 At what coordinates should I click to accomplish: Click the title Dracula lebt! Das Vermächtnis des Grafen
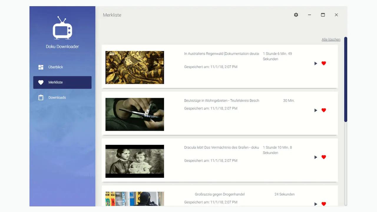coord(221,147)
